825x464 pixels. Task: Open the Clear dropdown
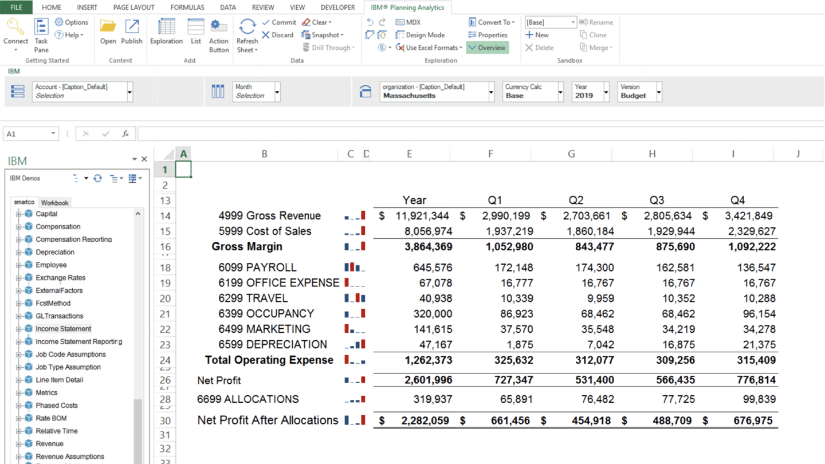tap(316, 22)
